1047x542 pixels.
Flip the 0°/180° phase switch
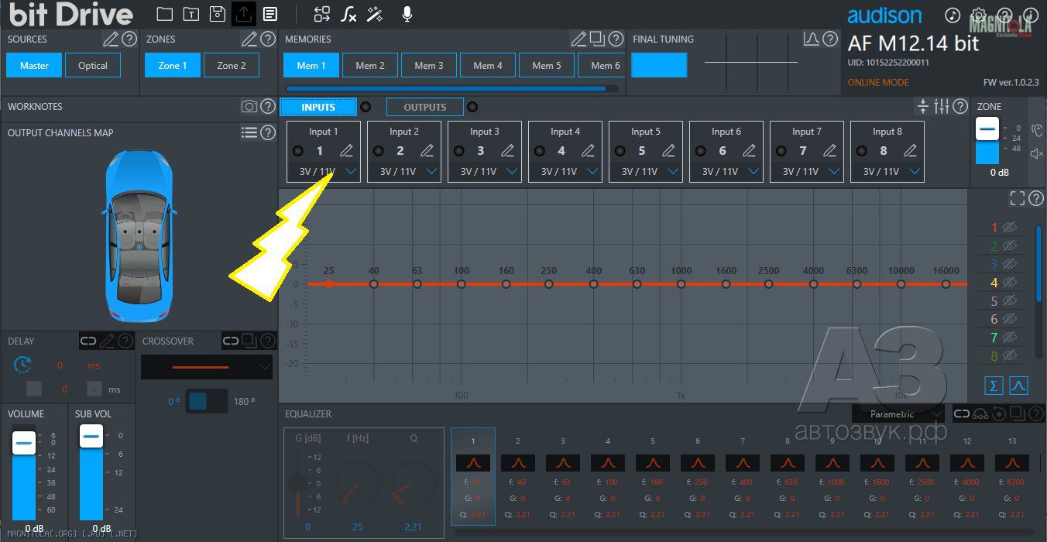tap(207, 401)
